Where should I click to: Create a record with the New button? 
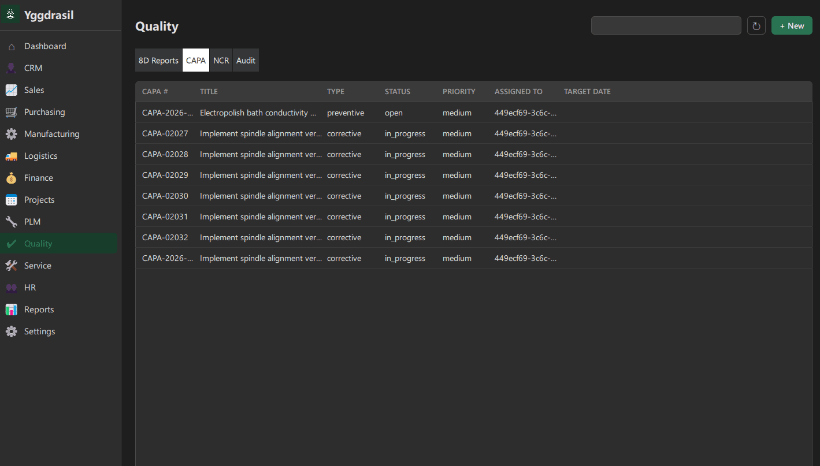coord(791,25)
